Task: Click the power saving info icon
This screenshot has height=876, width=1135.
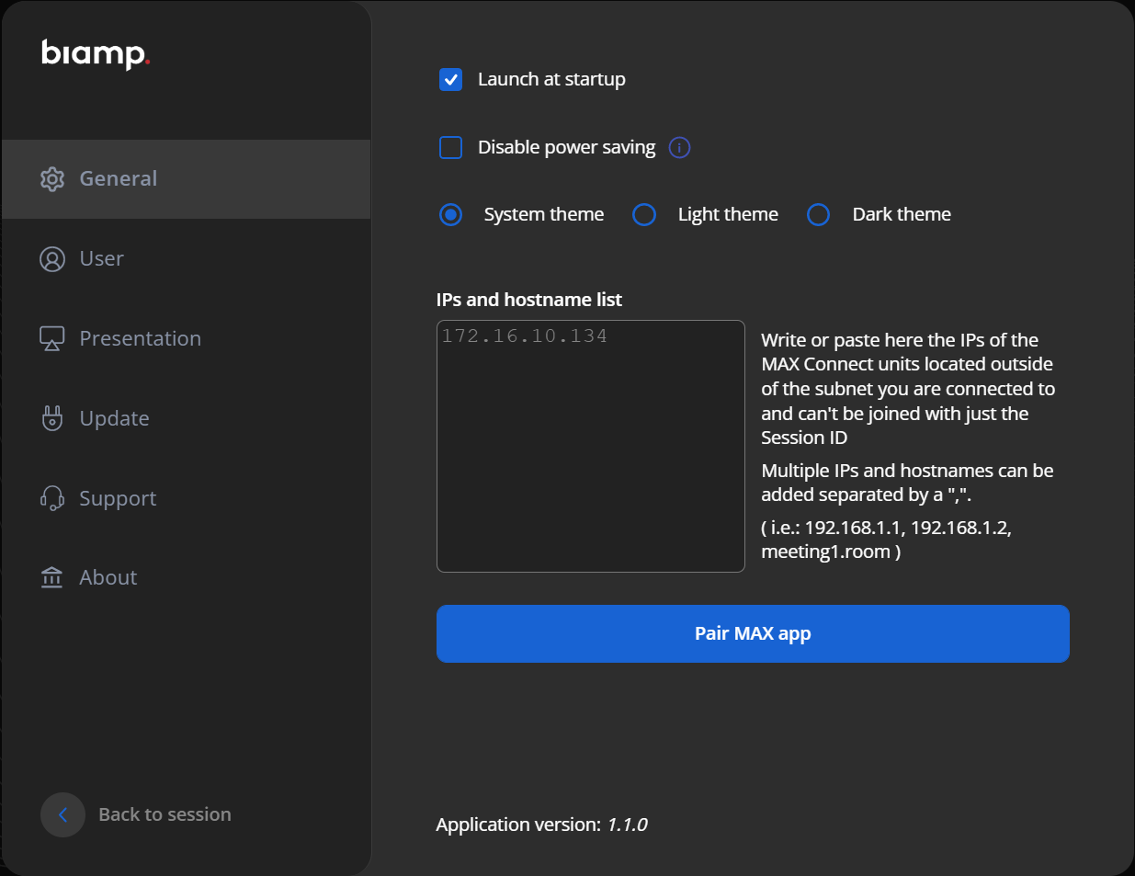Action: [679, 148]
